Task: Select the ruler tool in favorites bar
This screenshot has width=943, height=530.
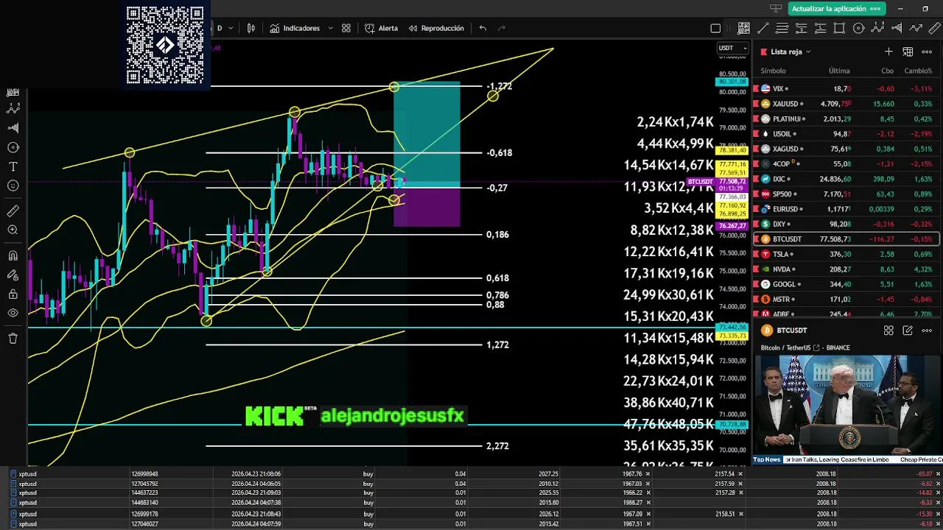Action: 935,29
